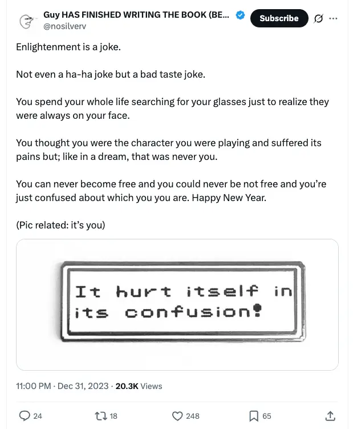Bookmark this tweet with the bookmark icon
353x429 pixels.
point(254,416)
